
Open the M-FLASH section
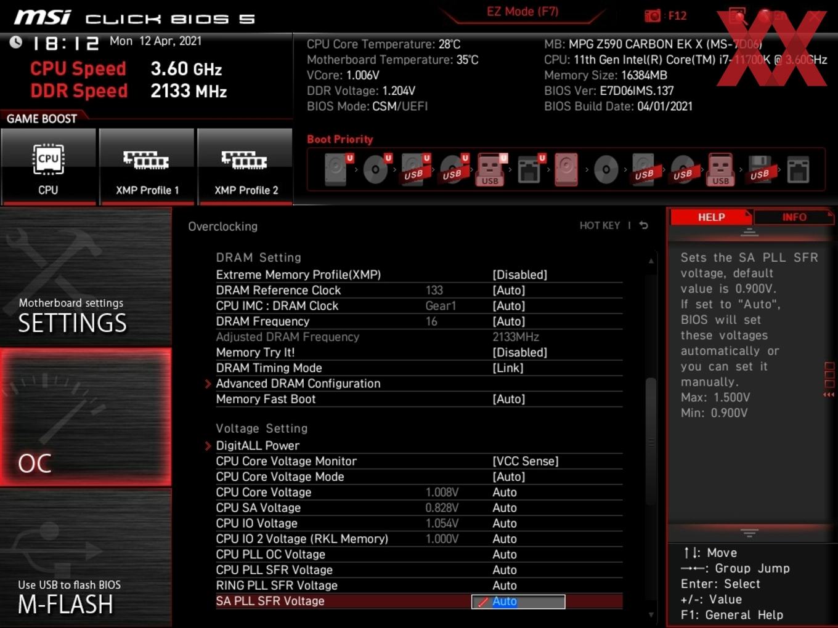tap(86, 558)
